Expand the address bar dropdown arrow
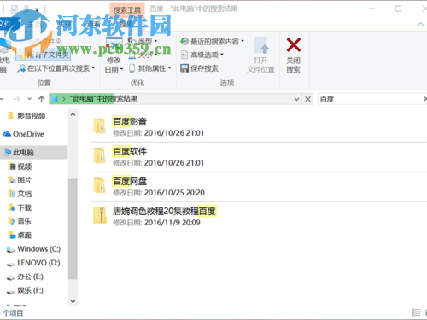Image resolution: width=427 pixels, height=320 pixels. point(296,99)
